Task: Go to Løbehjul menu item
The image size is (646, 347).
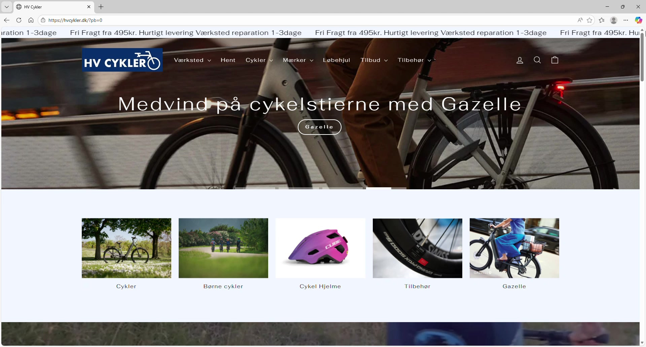Action: click(336, 60)
